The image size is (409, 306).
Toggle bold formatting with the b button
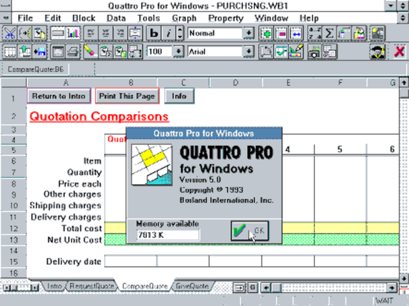153,33
